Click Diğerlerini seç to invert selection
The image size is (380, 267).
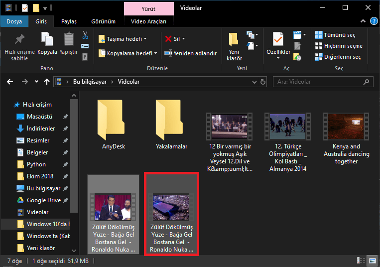pos(339,57)
